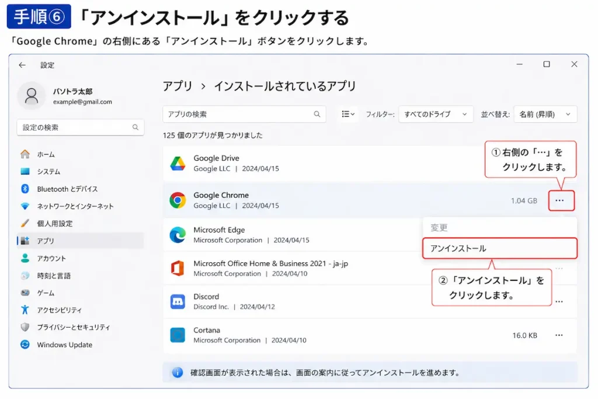Screen dimensions: 598x399
Task: Focus the 設定の検索 input field
Action: coord(81,127)
